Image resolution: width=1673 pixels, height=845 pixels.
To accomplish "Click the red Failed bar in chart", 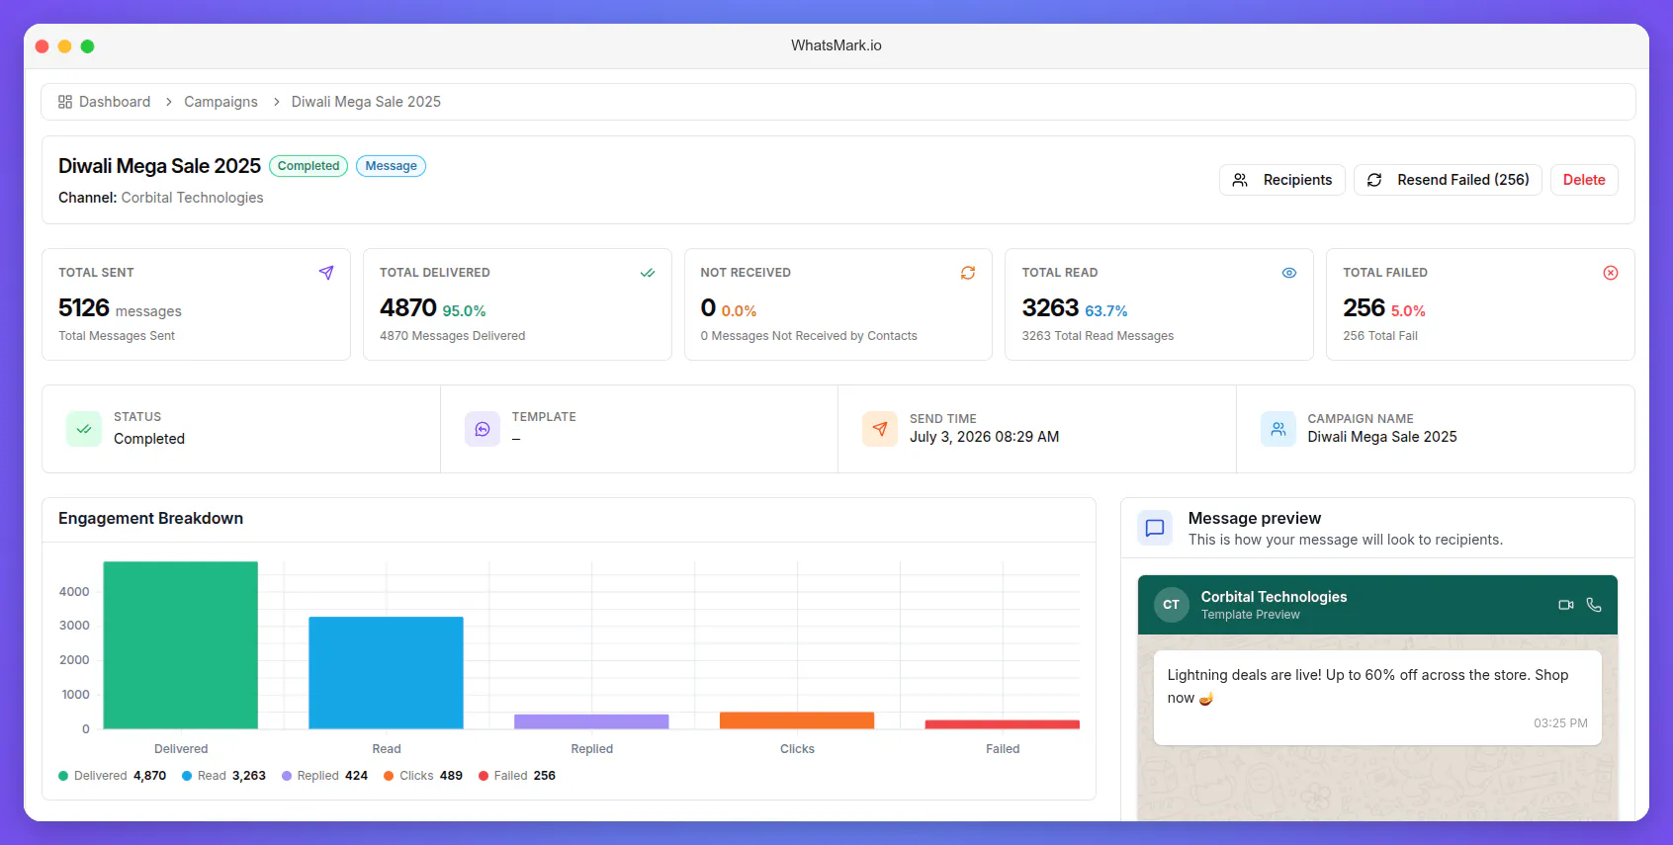I will [x=1003, y=724].
